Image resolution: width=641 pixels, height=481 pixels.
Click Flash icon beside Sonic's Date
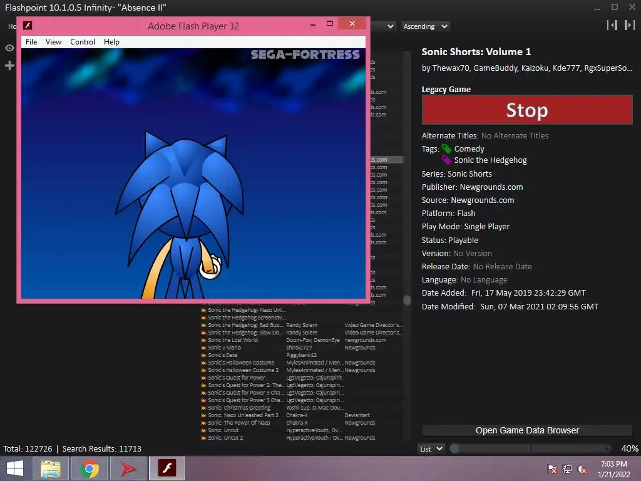point(203,355)
